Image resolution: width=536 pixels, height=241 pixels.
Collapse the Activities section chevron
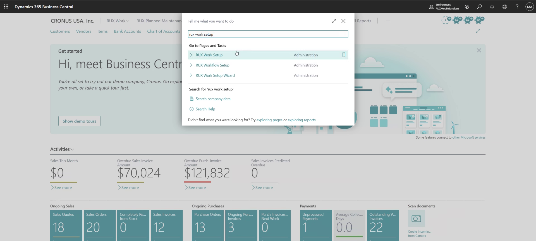pos(73,149)
